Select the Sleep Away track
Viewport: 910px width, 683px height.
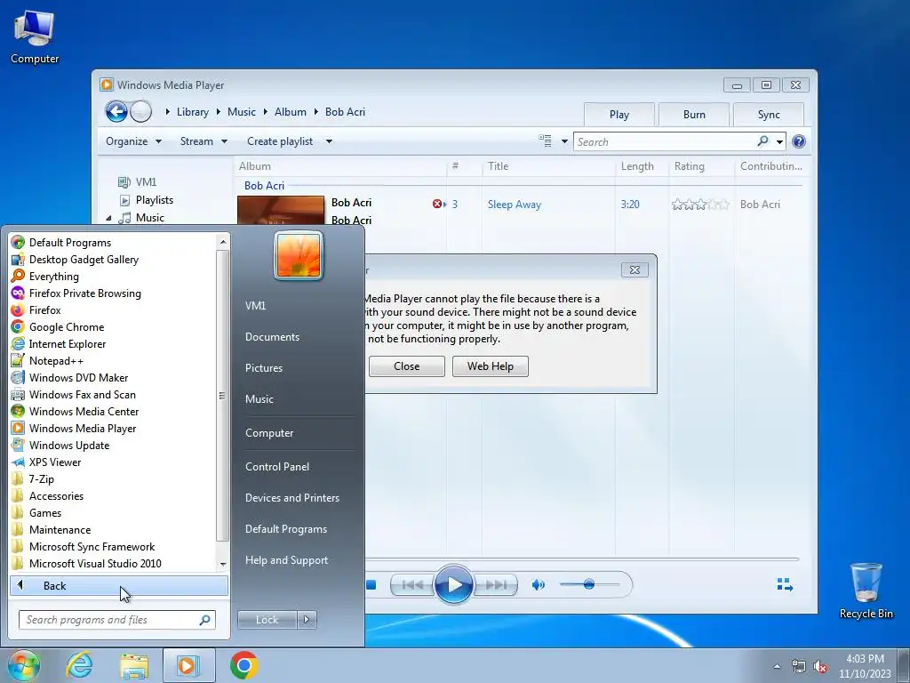(515, 205)
